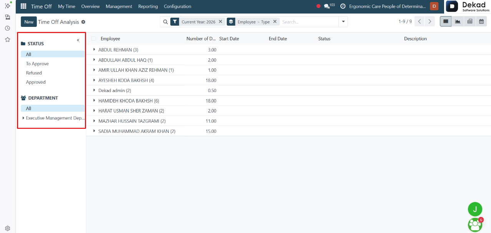Click the search magnifier icon
The width and height of the screenshot is (491, 233).
165,22
